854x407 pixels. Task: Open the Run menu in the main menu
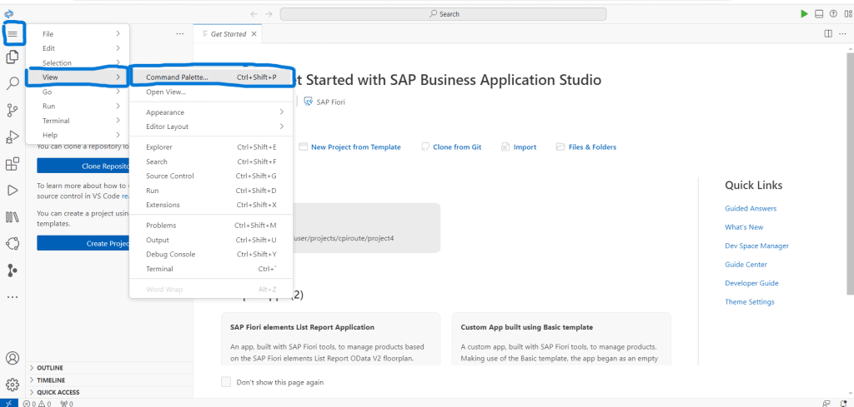coord(78,106)
